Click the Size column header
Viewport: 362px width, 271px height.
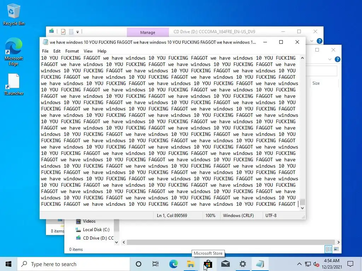[x=316, y=83]
